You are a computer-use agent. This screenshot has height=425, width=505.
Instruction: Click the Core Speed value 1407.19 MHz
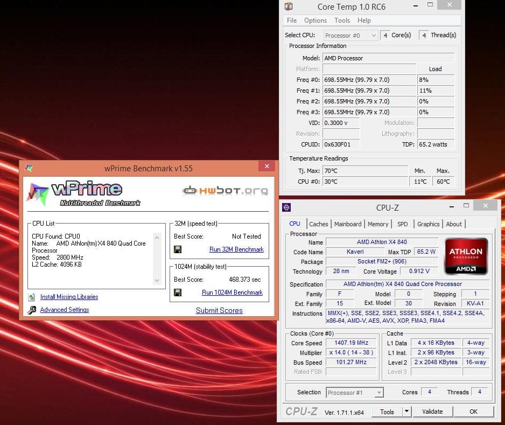[351, 343]
